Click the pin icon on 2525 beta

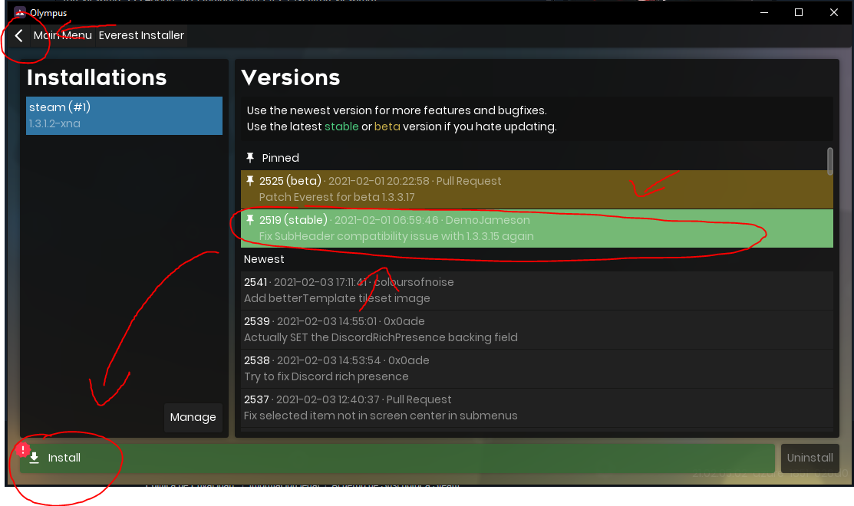(x=250, y=181)
